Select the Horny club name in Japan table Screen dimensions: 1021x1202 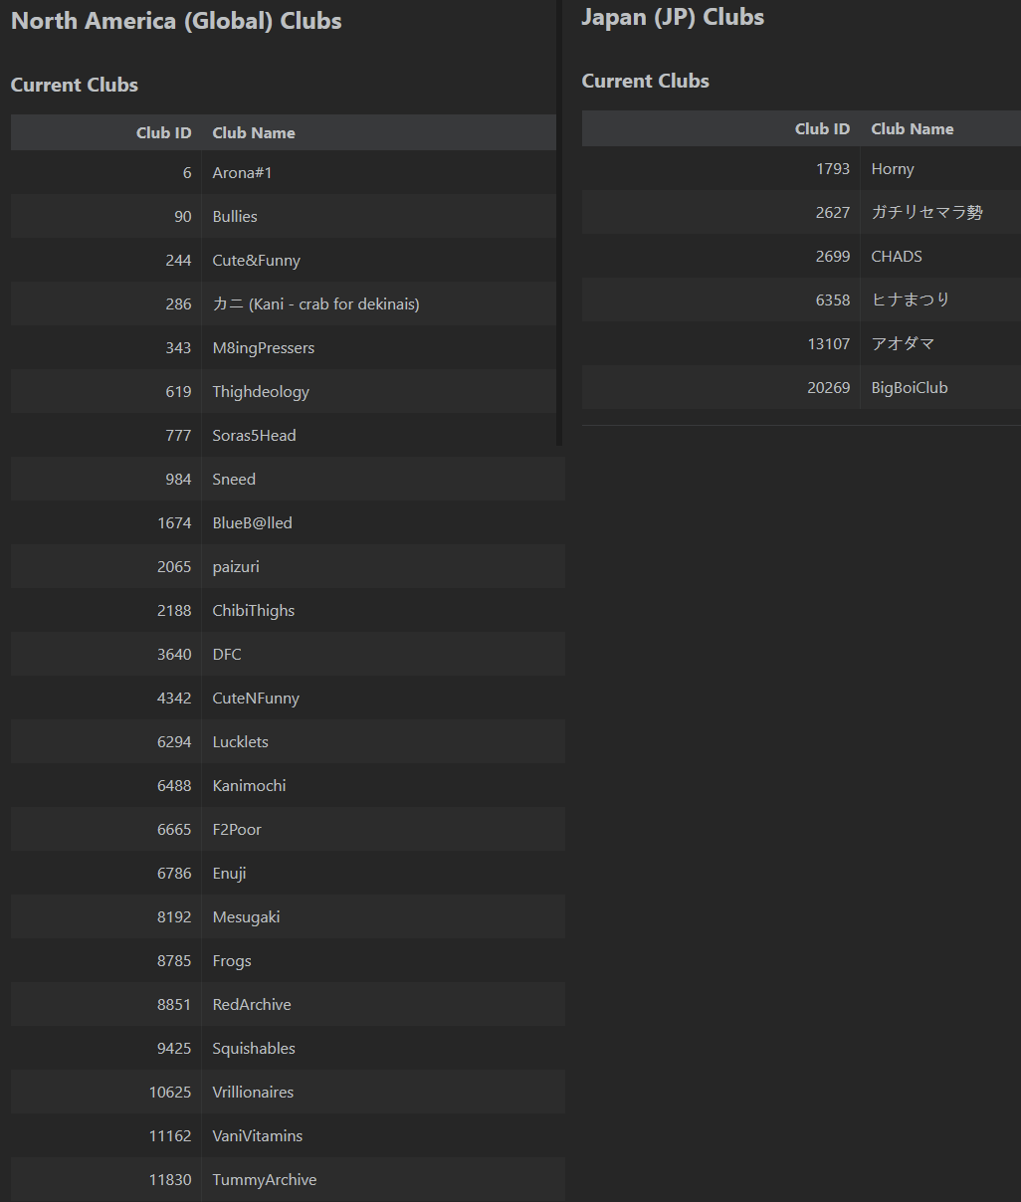point(893,168)
